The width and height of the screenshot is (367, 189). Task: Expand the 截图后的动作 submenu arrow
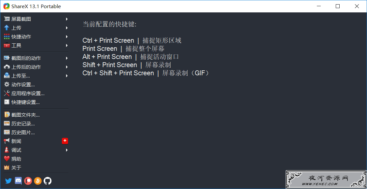[67, 58]
